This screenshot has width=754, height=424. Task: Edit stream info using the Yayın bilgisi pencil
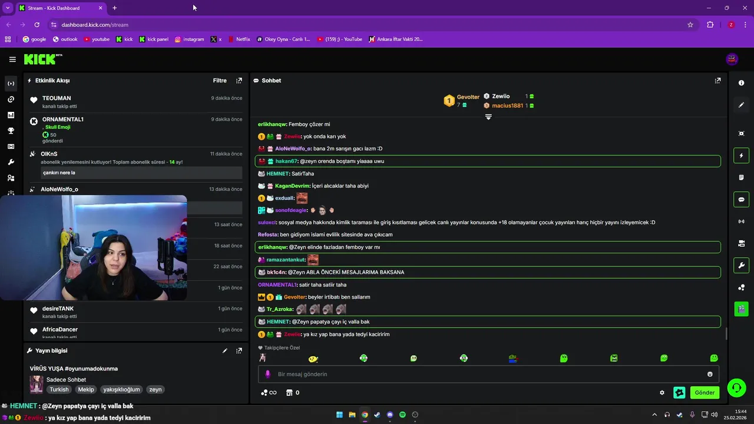tap(224, 351)
